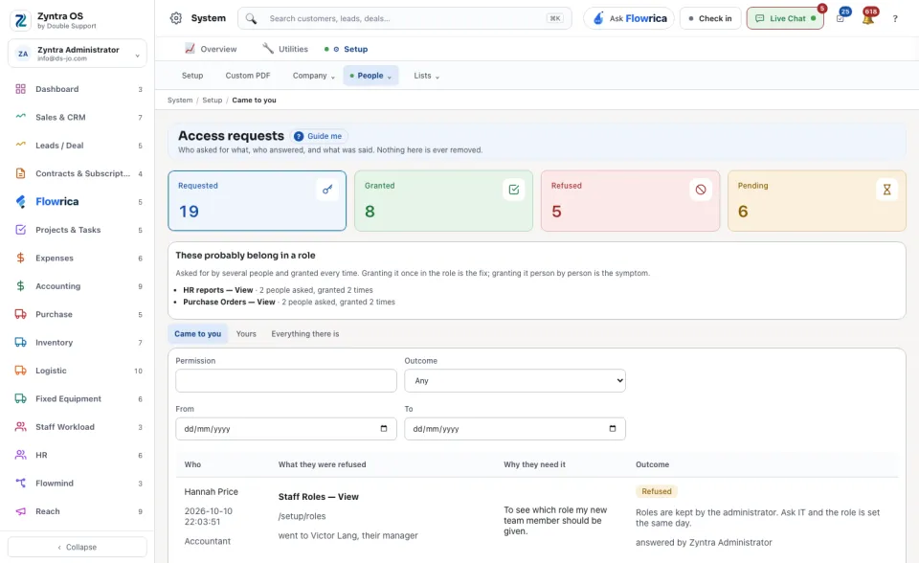Open the Inventory truck icon

click(20, 342)
